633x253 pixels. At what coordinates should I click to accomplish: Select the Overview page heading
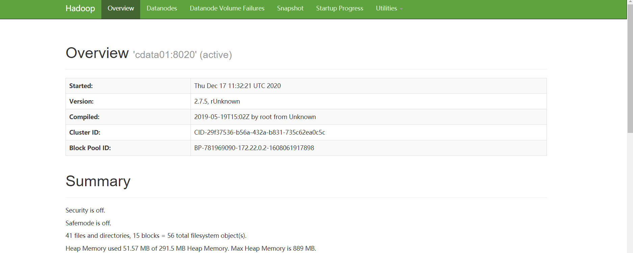point(97,53)
